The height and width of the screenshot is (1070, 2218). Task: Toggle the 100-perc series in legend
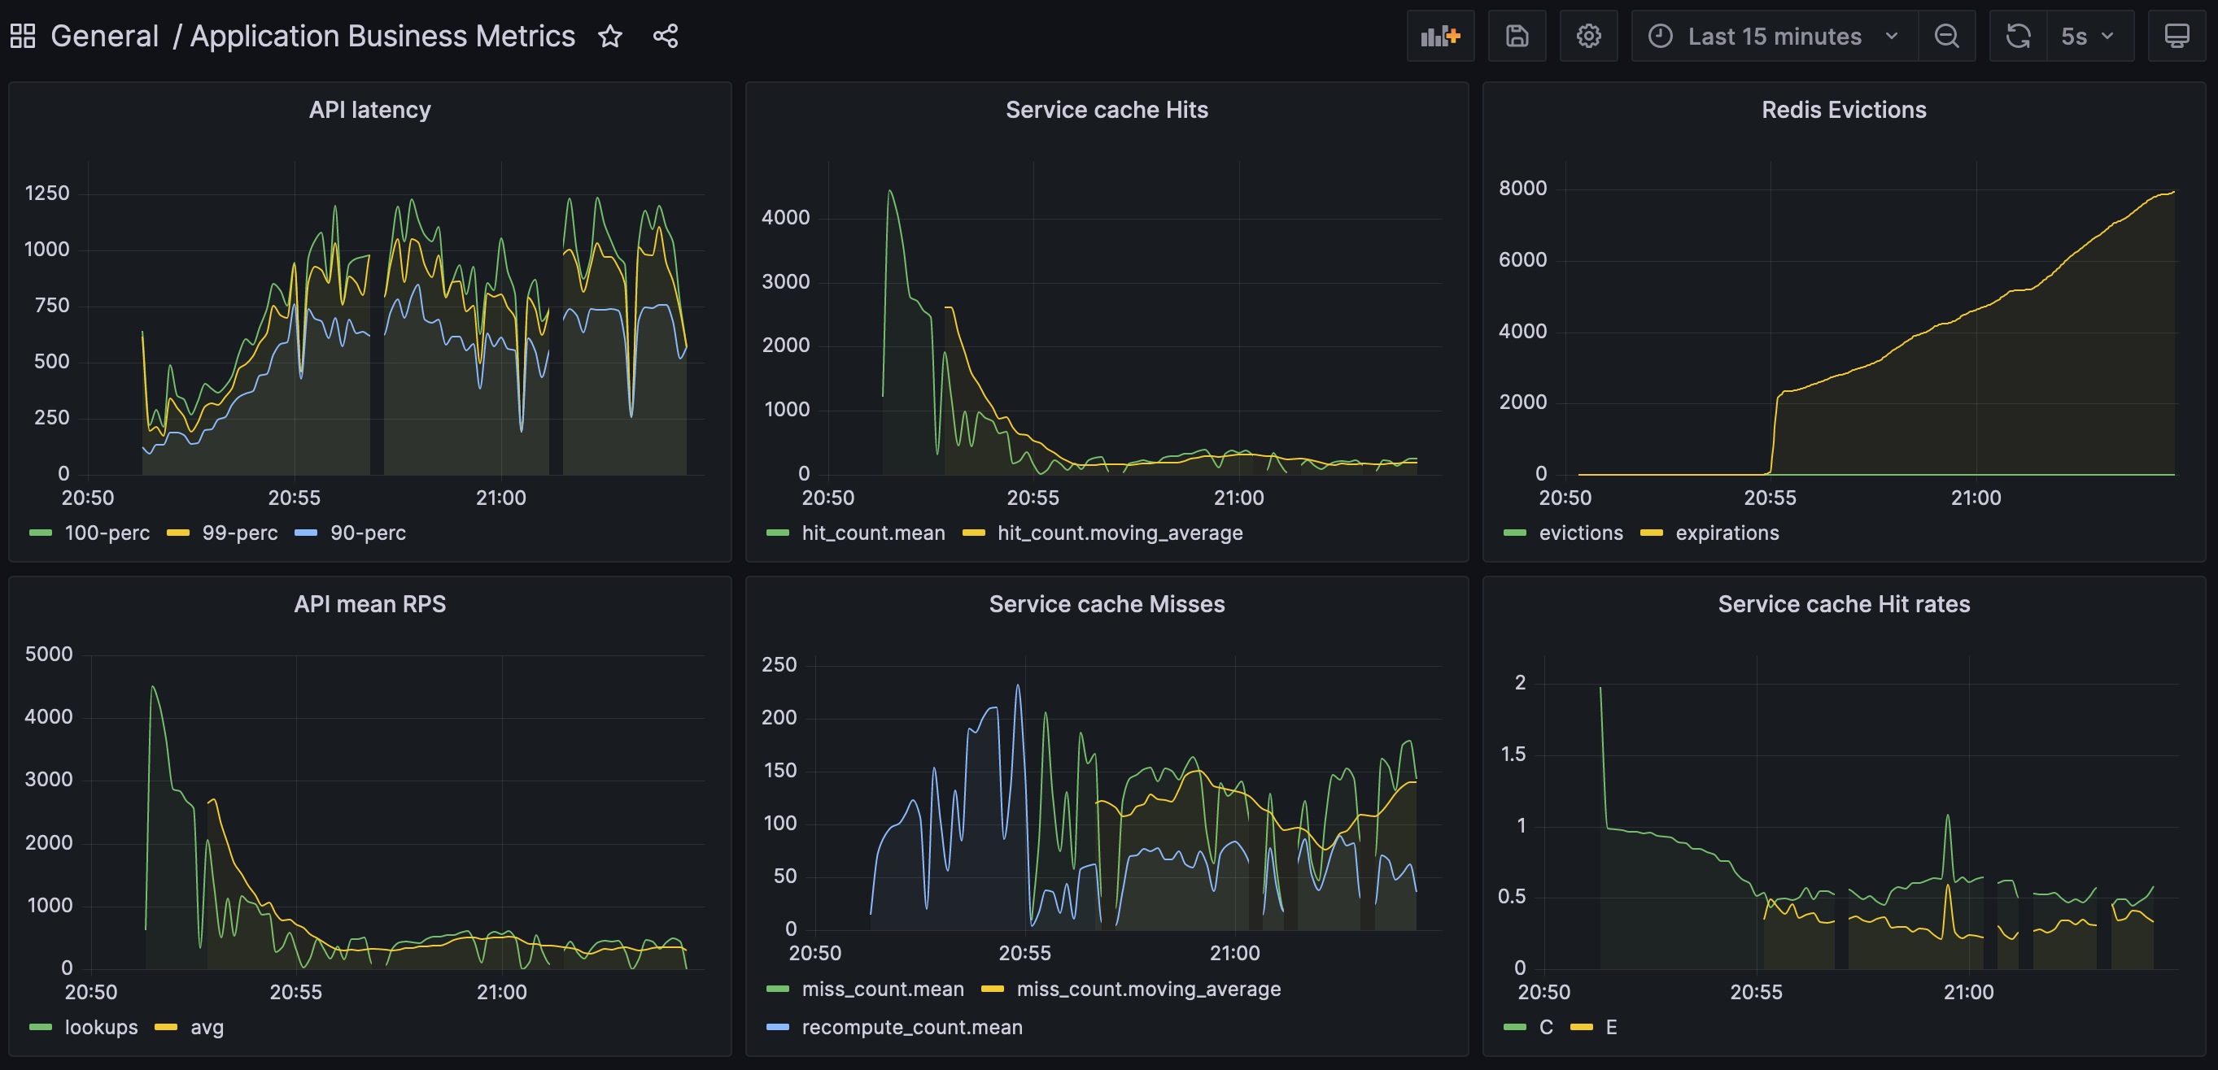(x=107, y=533)
